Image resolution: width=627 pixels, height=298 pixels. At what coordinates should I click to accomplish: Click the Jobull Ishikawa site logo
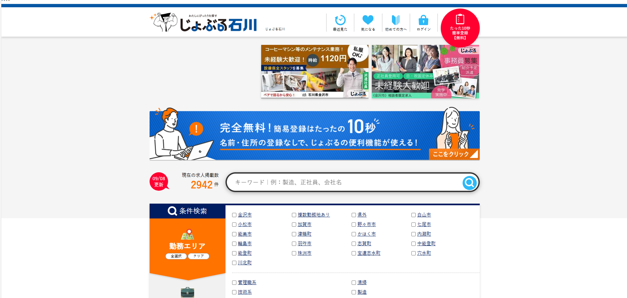pyautogui.click(x=203, y=23)
